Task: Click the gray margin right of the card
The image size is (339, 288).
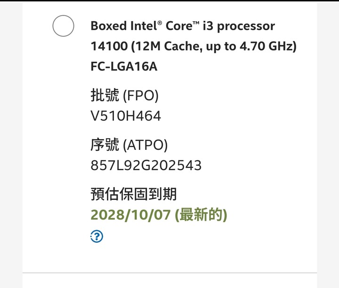Action: pyautogui.click(x=328, y=145)
